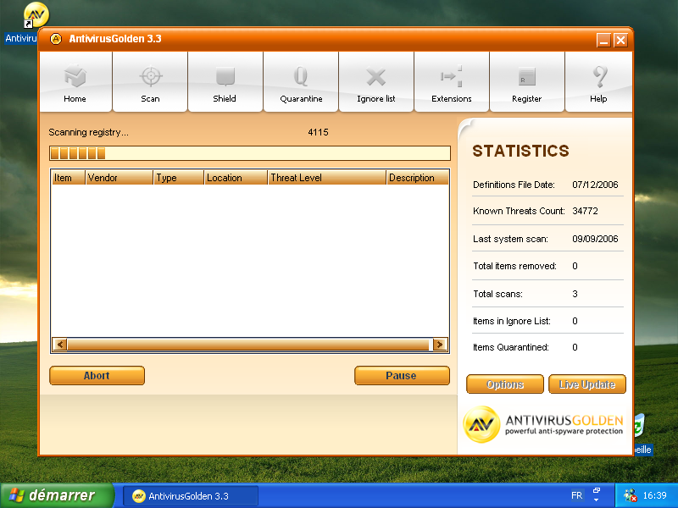Sort by the Item column header
The height and width of the screenshot is (508, 678).
coord(69,178)
